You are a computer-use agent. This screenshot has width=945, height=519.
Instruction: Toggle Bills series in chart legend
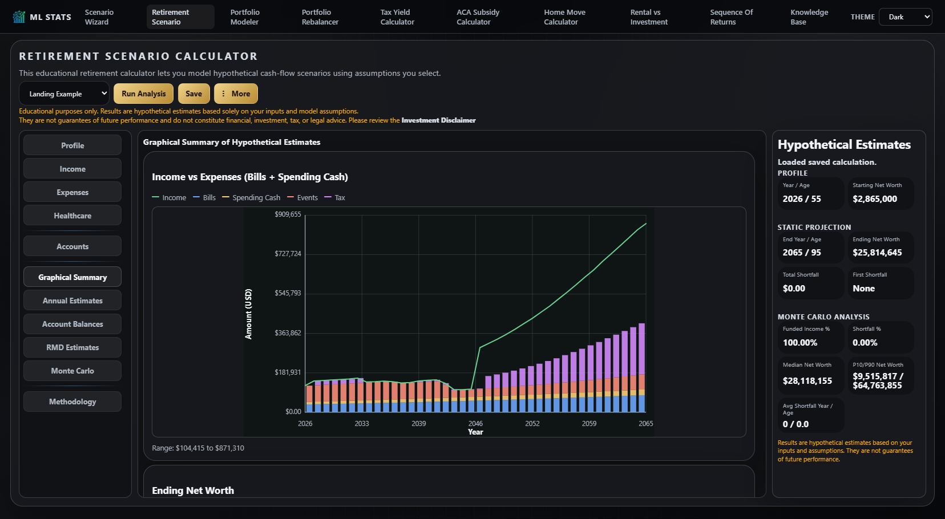tap(204, 197)
